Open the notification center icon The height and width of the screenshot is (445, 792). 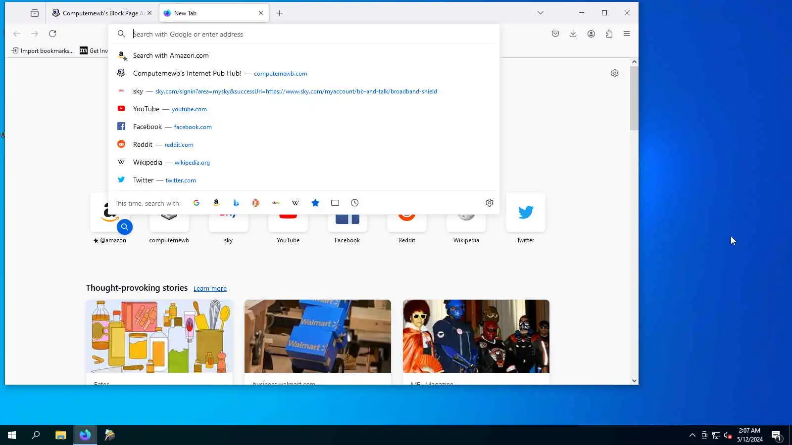pyautogui.click(x=776, y=435)
